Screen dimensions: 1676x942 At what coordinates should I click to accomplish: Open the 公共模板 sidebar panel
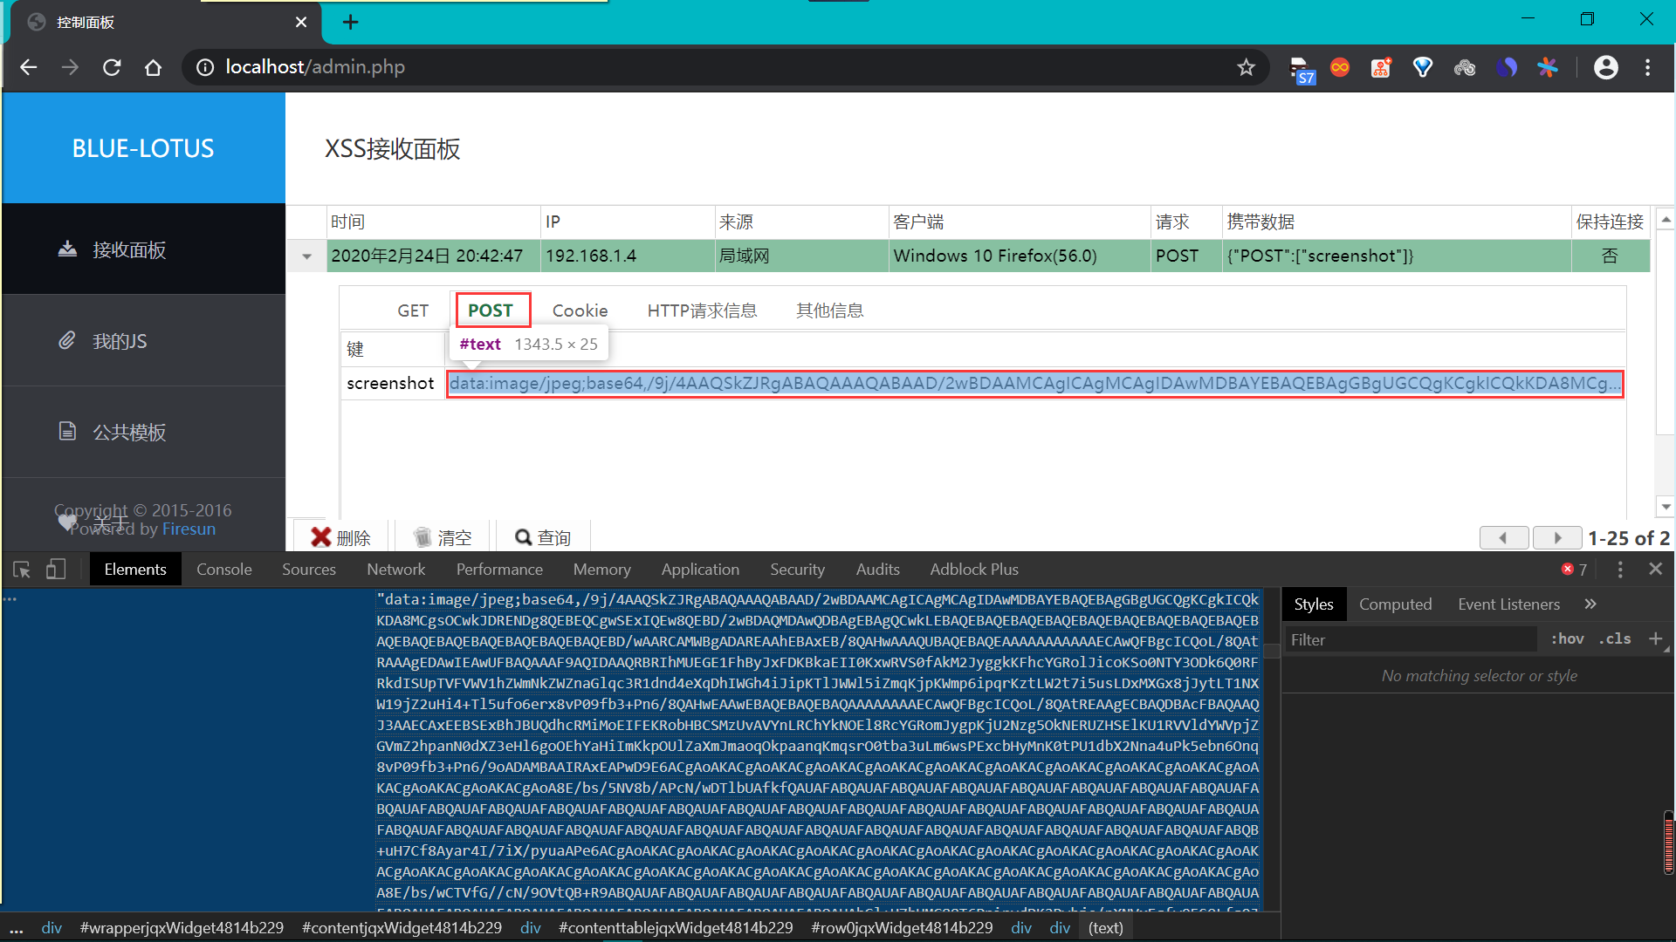coord(130,431)
